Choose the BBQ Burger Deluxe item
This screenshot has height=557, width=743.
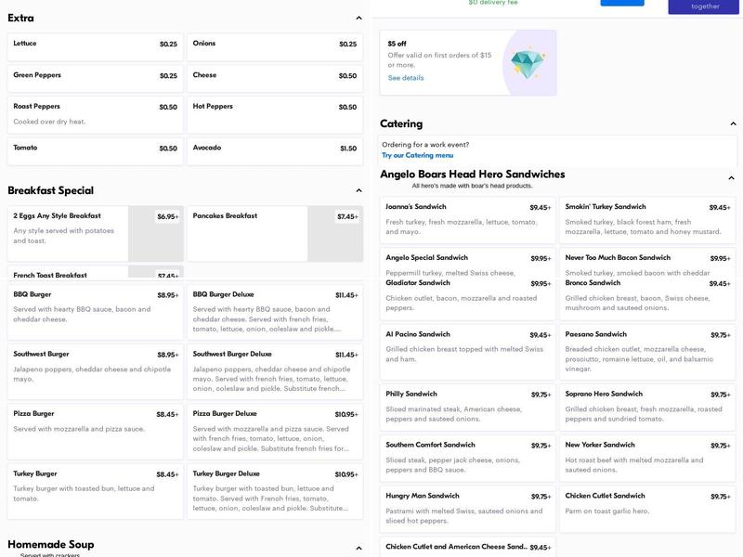click(275, 312)
